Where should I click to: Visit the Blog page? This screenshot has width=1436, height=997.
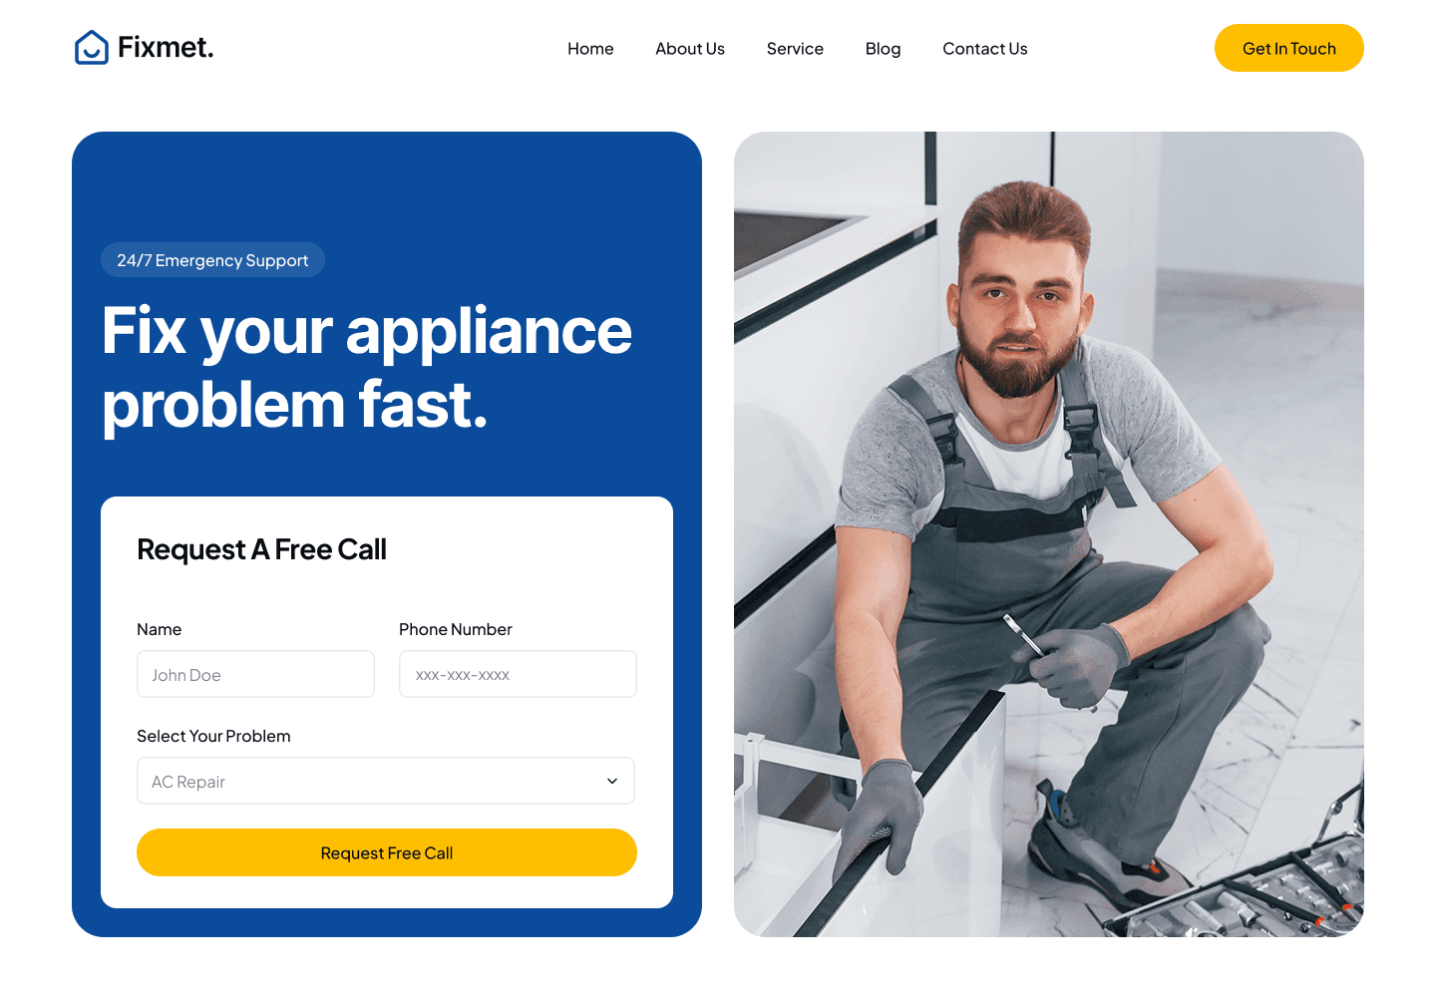(883, 49)
